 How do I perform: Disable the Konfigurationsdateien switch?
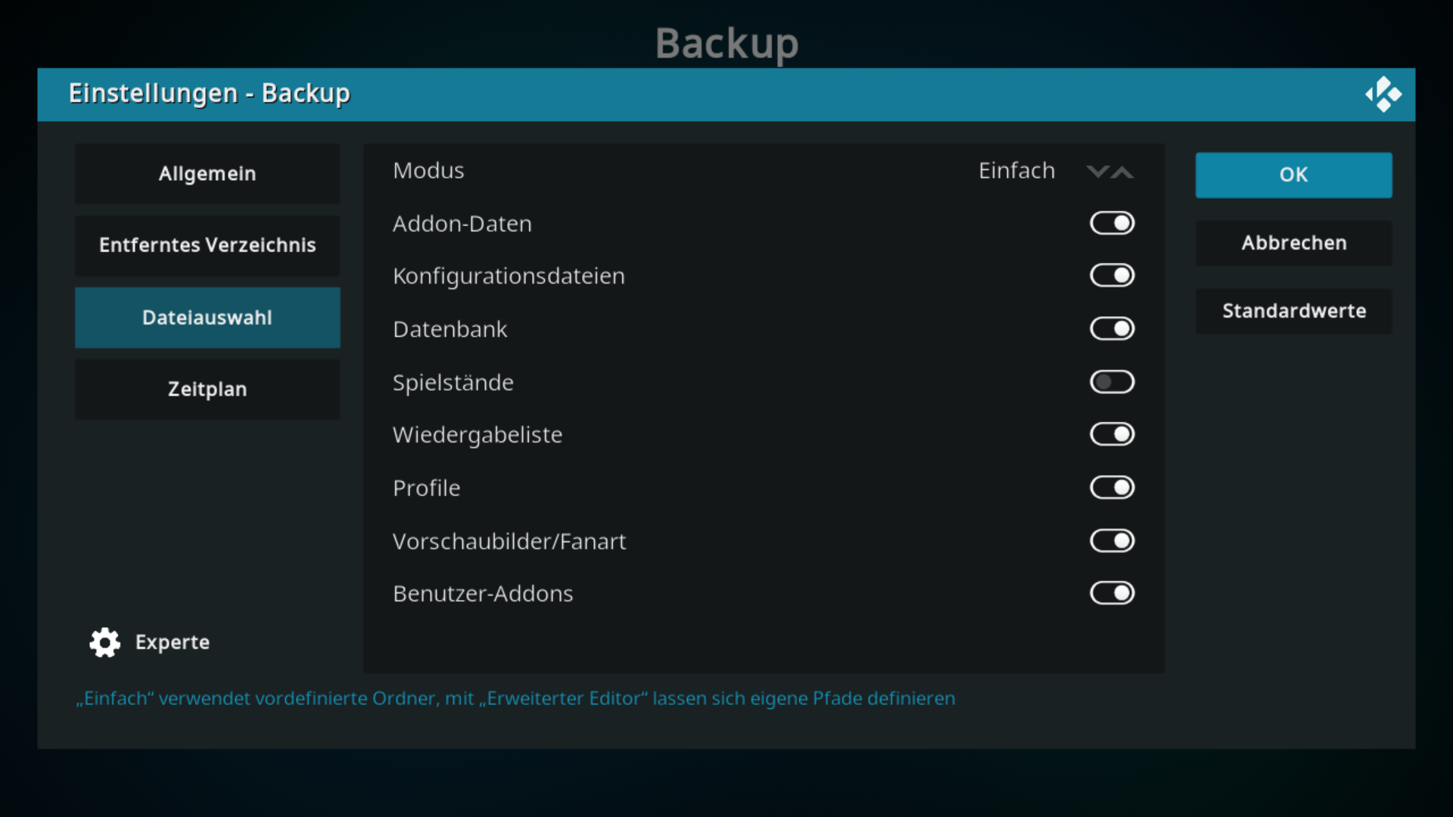(x=1112, y=275)
